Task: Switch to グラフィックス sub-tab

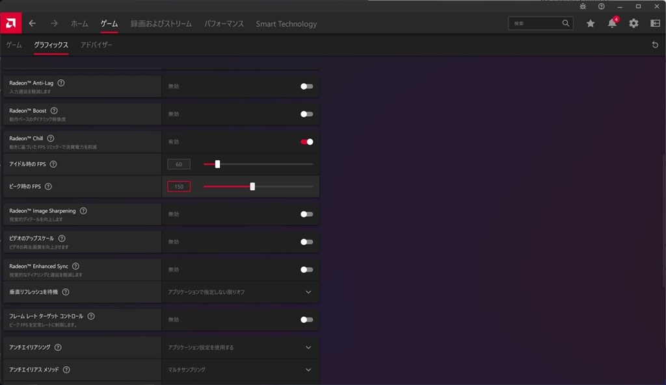Action: 51,45
